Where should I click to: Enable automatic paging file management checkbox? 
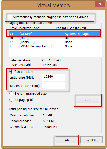(x=10, y=17)
